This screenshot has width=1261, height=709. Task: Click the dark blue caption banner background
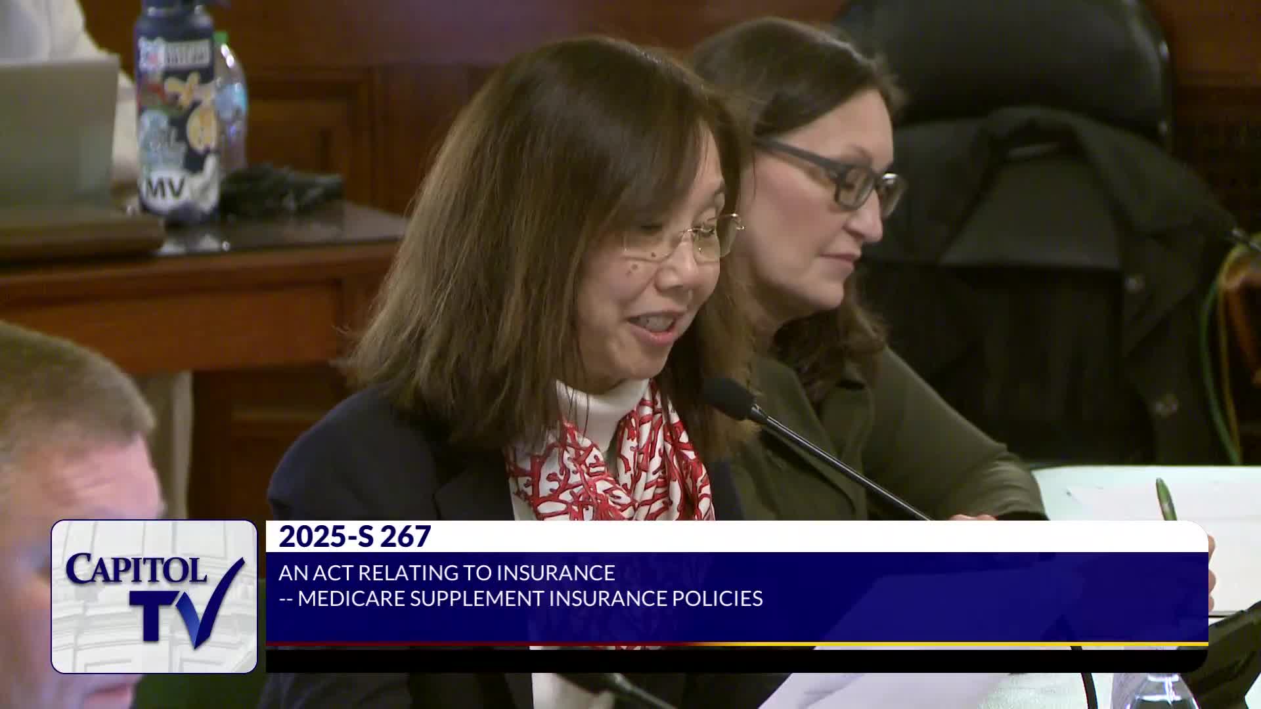point(985,597)
